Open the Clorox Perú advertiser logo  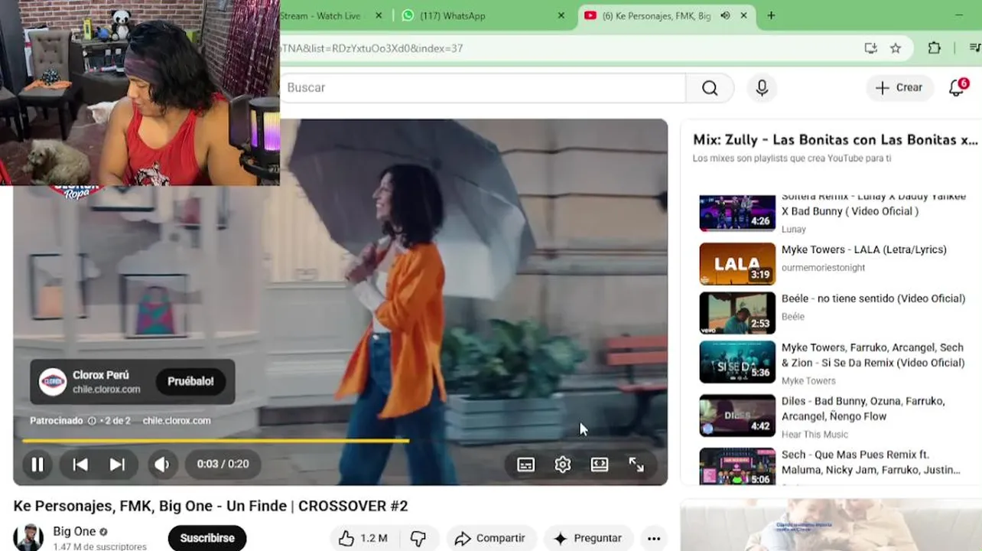(x=53, y=381)
